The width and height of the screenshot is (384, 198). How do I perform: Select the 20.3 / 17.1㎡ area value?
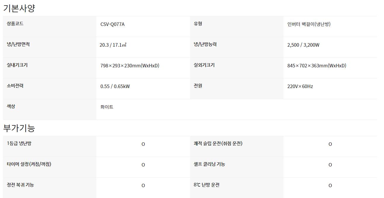113,45
